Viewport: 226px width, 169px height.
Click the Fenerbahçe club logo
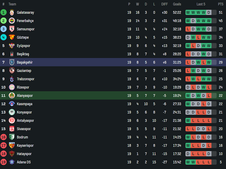[12, 21]
